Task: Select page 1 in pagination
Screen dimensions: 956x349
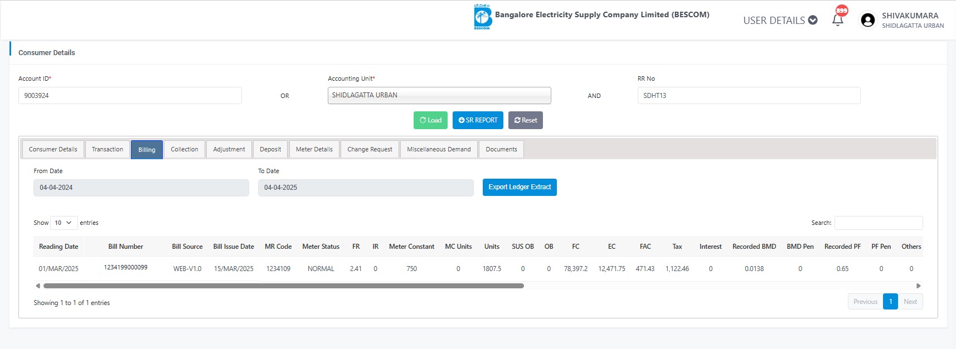Action: (890, 302)
